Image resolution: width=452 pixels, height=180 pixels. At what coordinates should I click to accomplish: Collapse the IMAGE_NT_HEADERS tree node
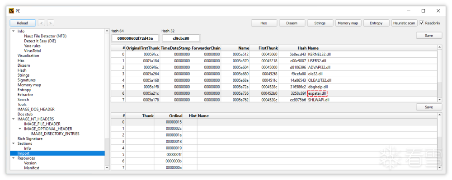(13, 119)
